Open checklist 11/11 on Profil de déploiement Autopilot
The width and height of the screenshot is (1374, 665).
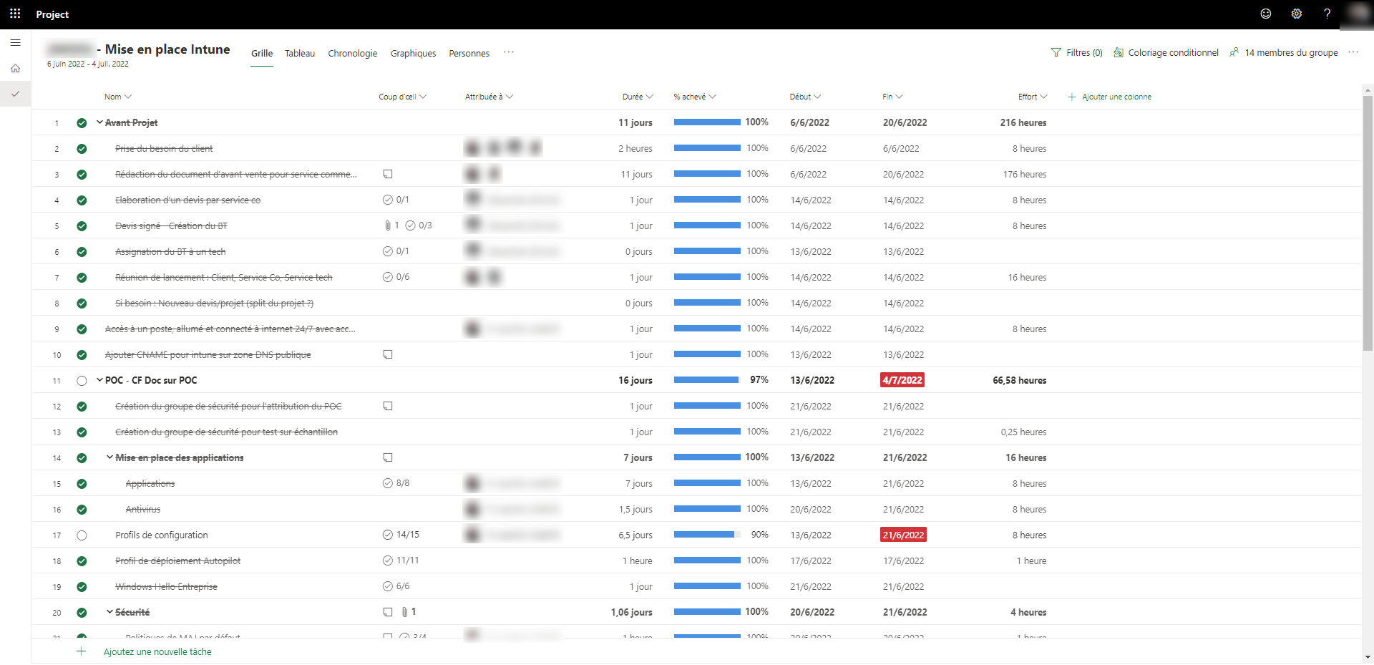(x=401, y=560)
